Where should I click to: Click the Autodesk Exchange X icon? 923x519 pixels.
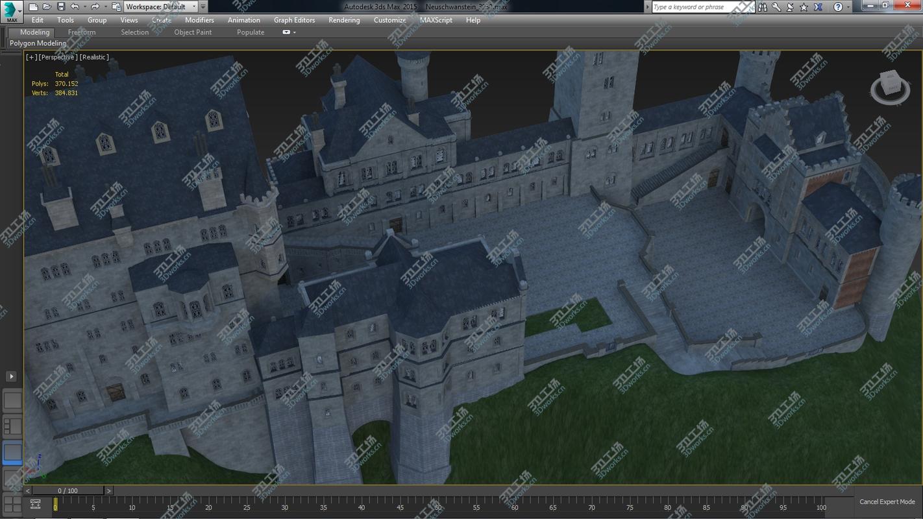tap(818, 7)
